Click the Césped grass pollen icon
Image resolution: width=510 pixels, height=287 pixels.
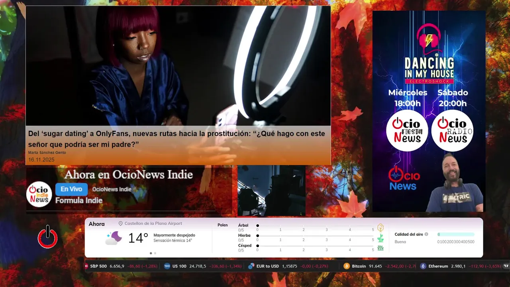pos(381,248)
